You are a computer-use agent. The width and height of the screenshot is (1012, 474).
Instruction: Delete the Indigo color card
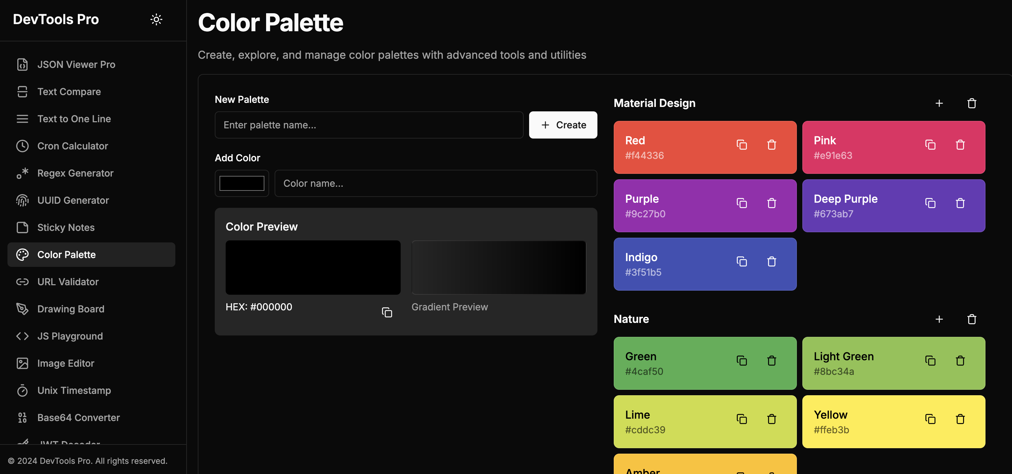[771, 262]
